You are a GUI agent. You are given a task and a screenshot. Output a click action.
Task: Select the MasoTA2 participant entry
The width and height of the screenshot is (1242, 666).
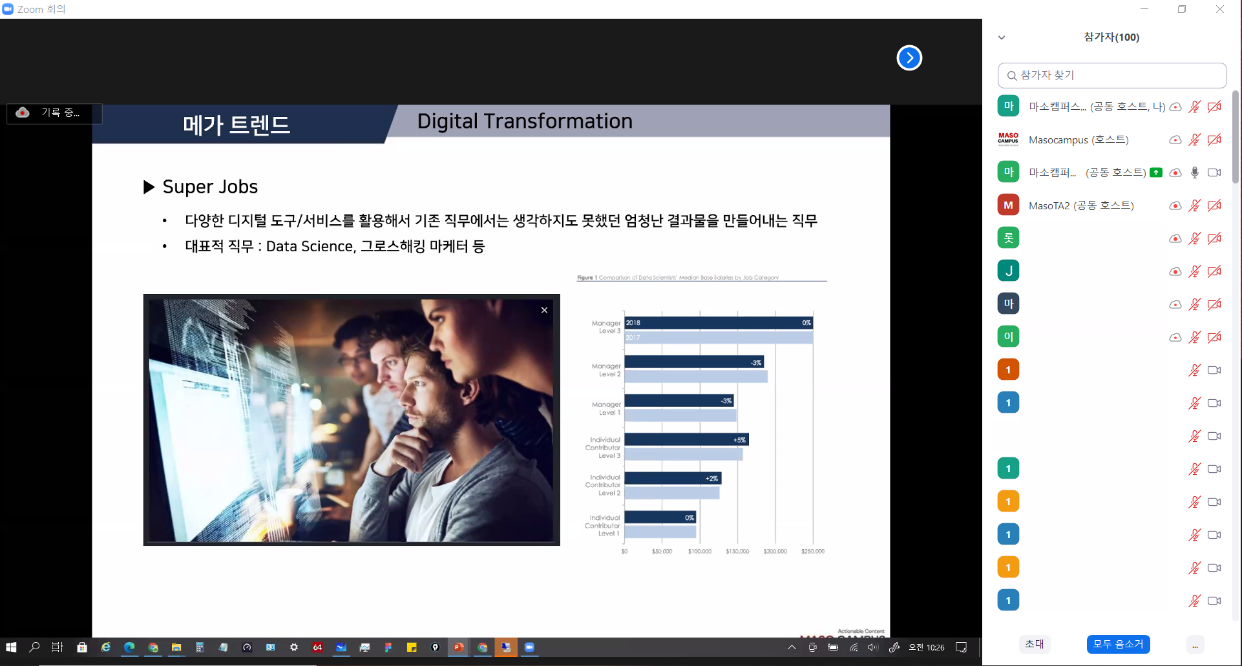click(1080, 205)
